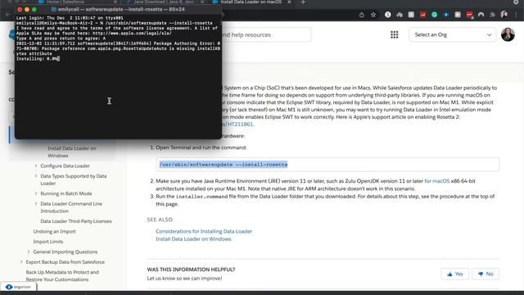Click the Terminal window title bar

click(118, 9)
